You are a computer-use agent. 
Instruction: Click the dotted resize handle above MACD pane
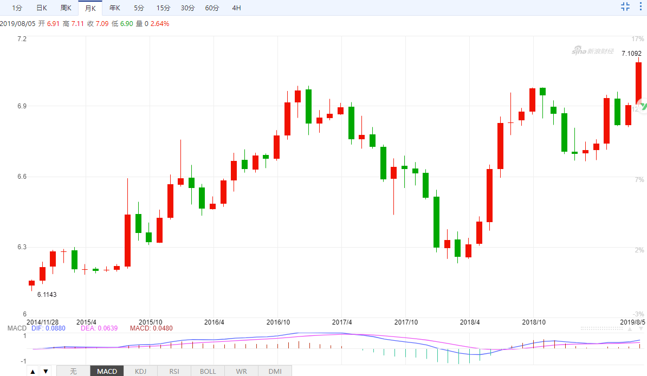601,328
